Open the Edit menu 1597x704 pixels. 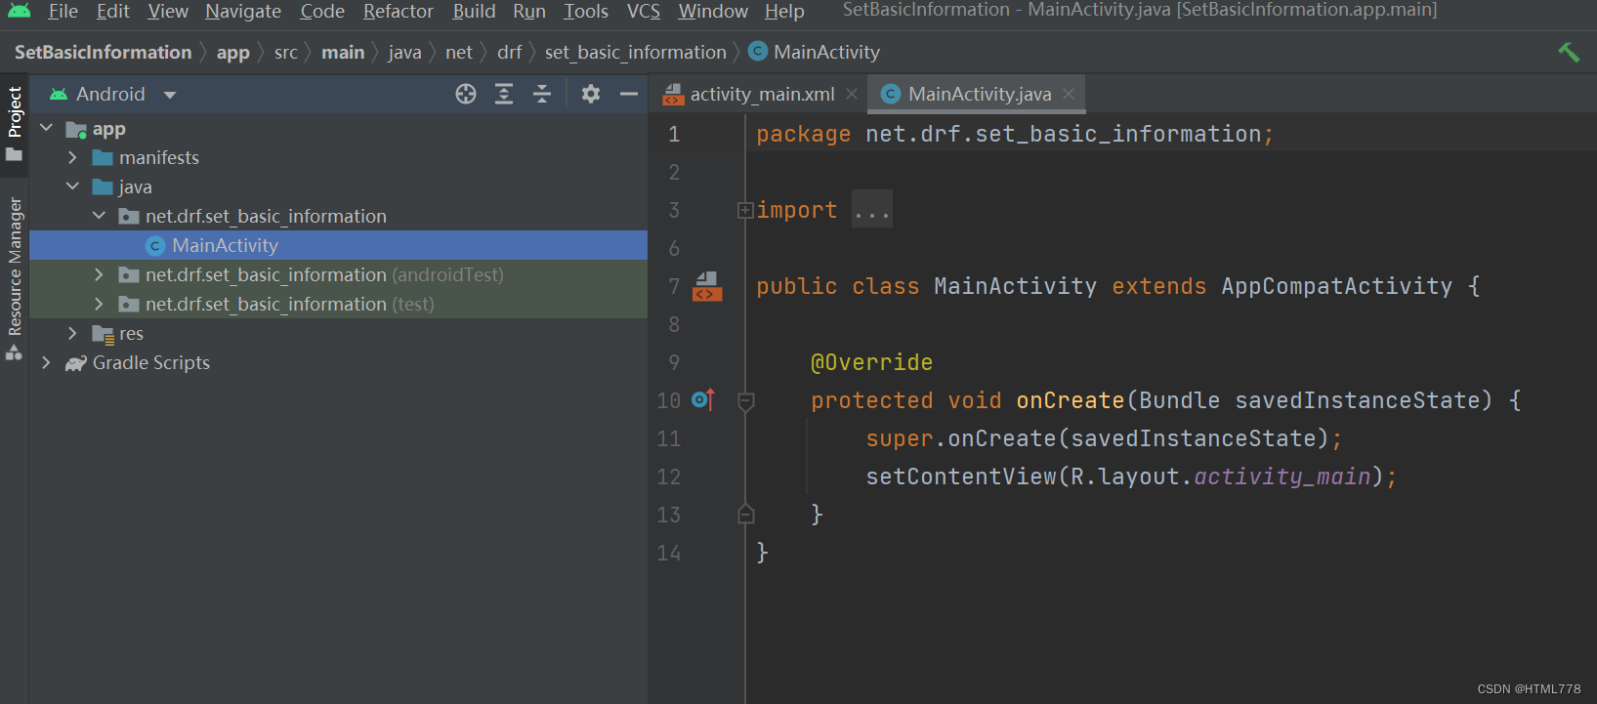click(x=113, y=11)
